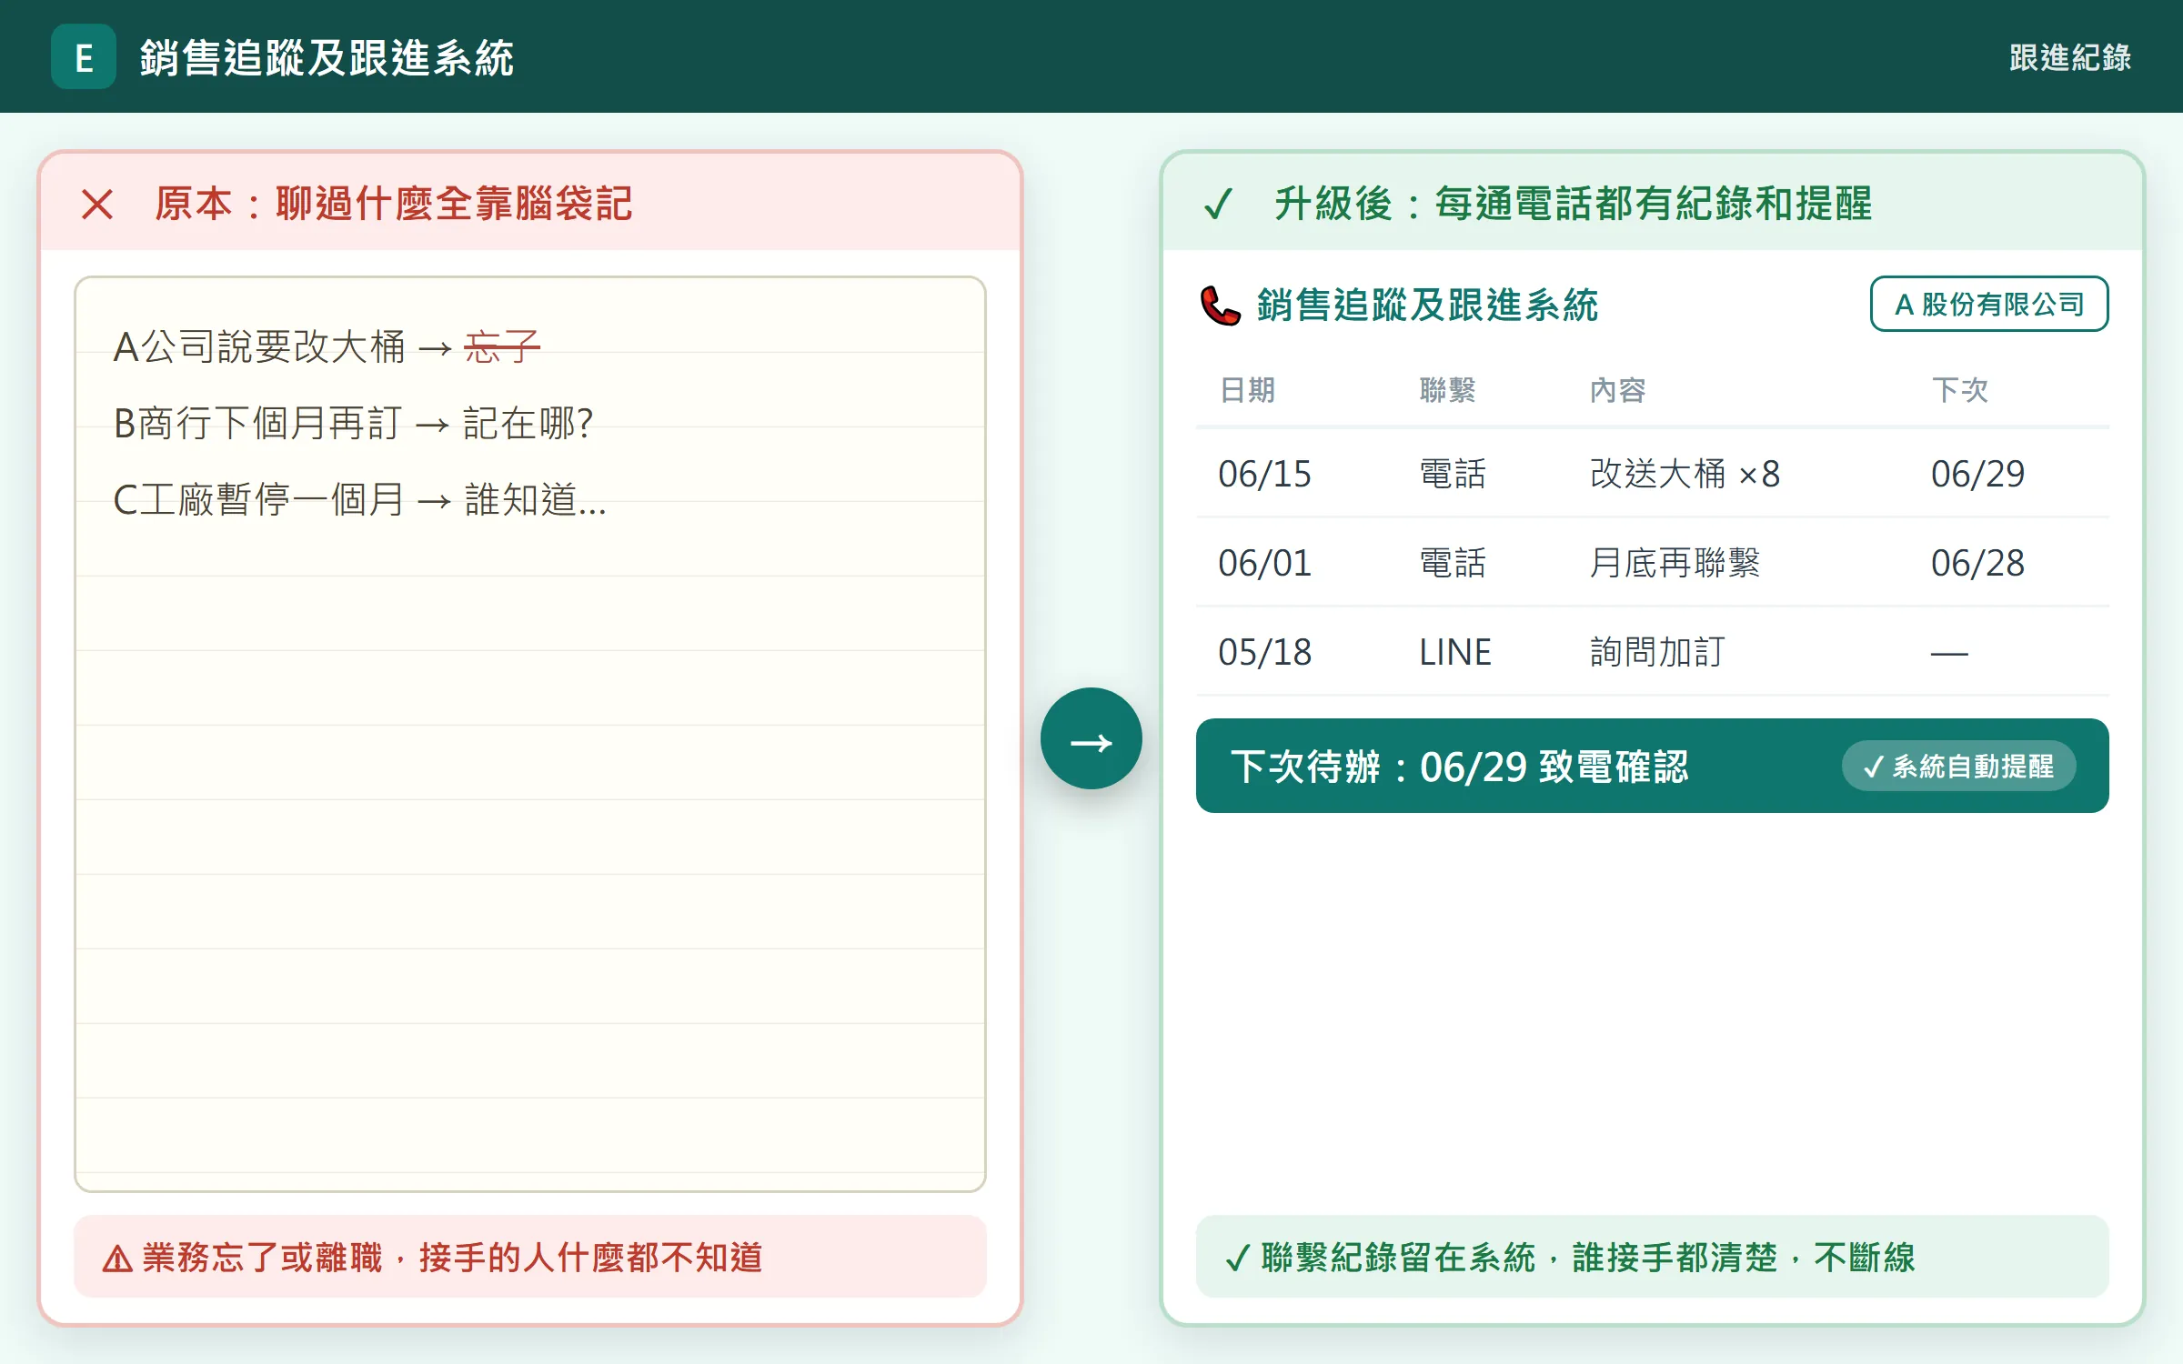Click the 下次待辦:06/29 致電確認 banner
This screenshot has width=2183, height=1364.
tap(1652, 766)
